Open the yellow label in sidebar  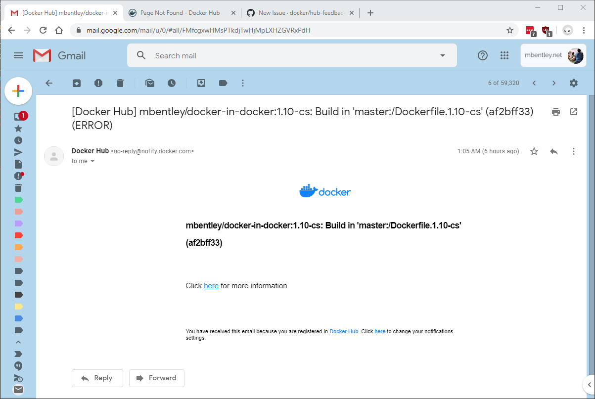click(18, 307)
